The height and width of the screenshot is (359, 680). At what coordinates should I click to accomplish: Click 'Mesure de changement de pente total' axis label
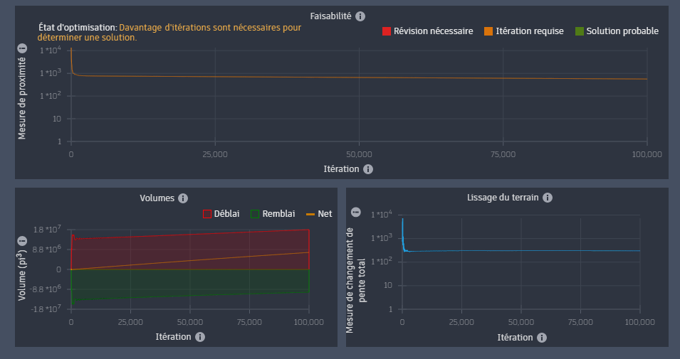355,280
